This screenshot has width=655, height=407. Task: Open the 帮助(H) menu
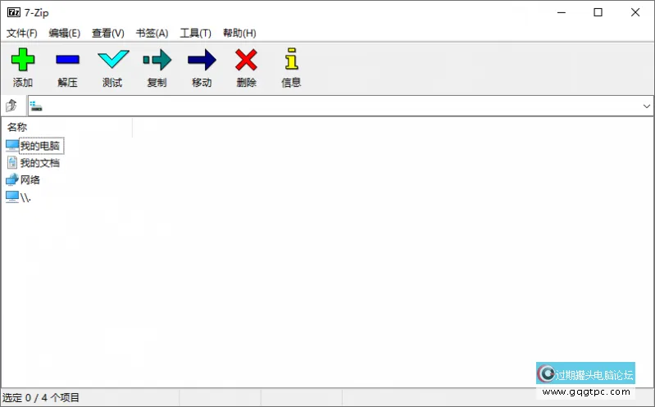coord(239,33)
